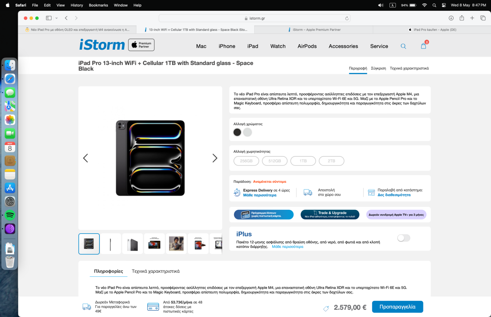Select 1TB capacity option

tap(303, 161)
